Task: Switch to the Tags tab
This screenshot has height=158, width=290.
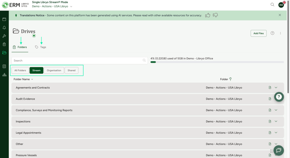Action: [41, 47]
